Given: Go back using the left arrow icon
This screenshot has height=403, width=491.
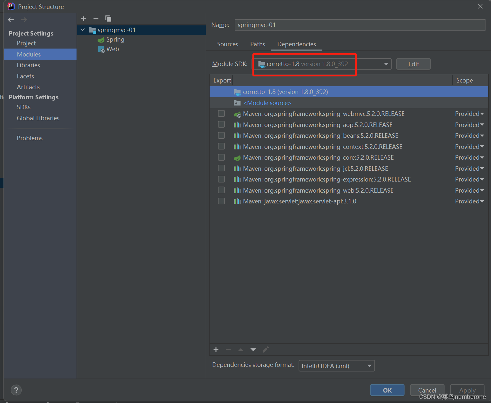Looking at the screenshot, I should (11, 20).
